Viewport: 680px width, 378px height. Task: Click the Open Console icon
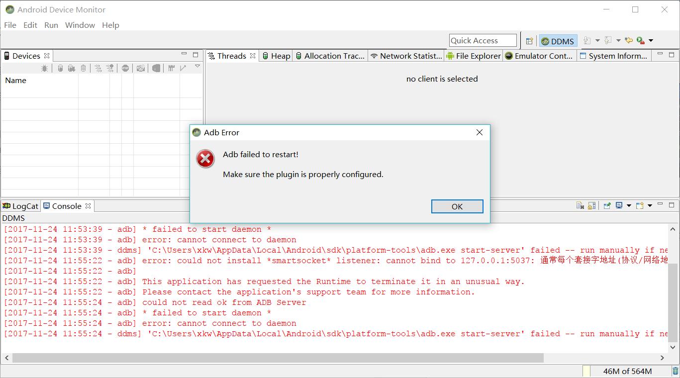(640, 205)
